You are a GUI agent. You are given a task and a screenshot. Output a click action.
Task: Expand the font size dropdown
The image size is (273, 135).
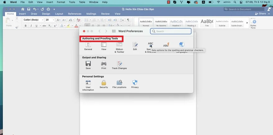53,20
